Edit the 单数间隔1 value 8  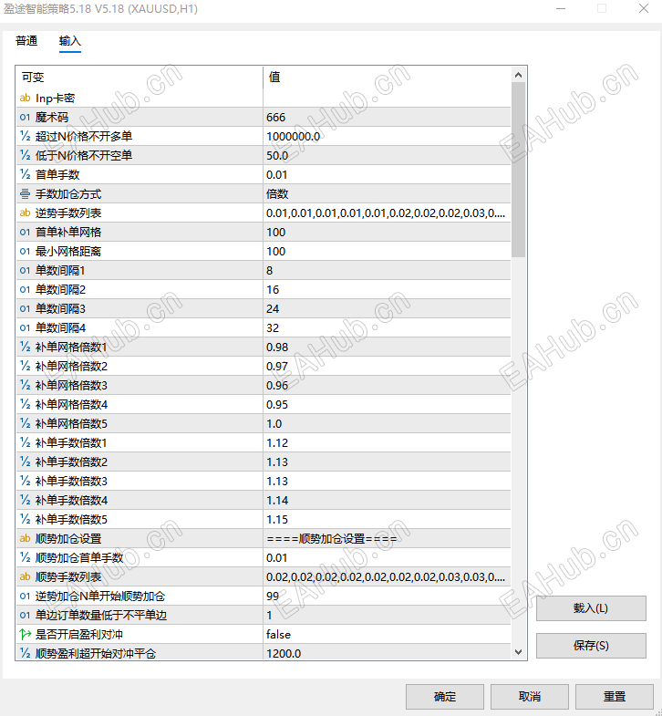click(388, 271)
